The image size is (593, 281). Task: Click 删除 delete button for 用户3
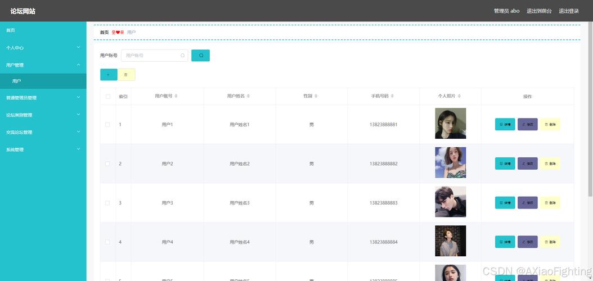tap(550, 203)
